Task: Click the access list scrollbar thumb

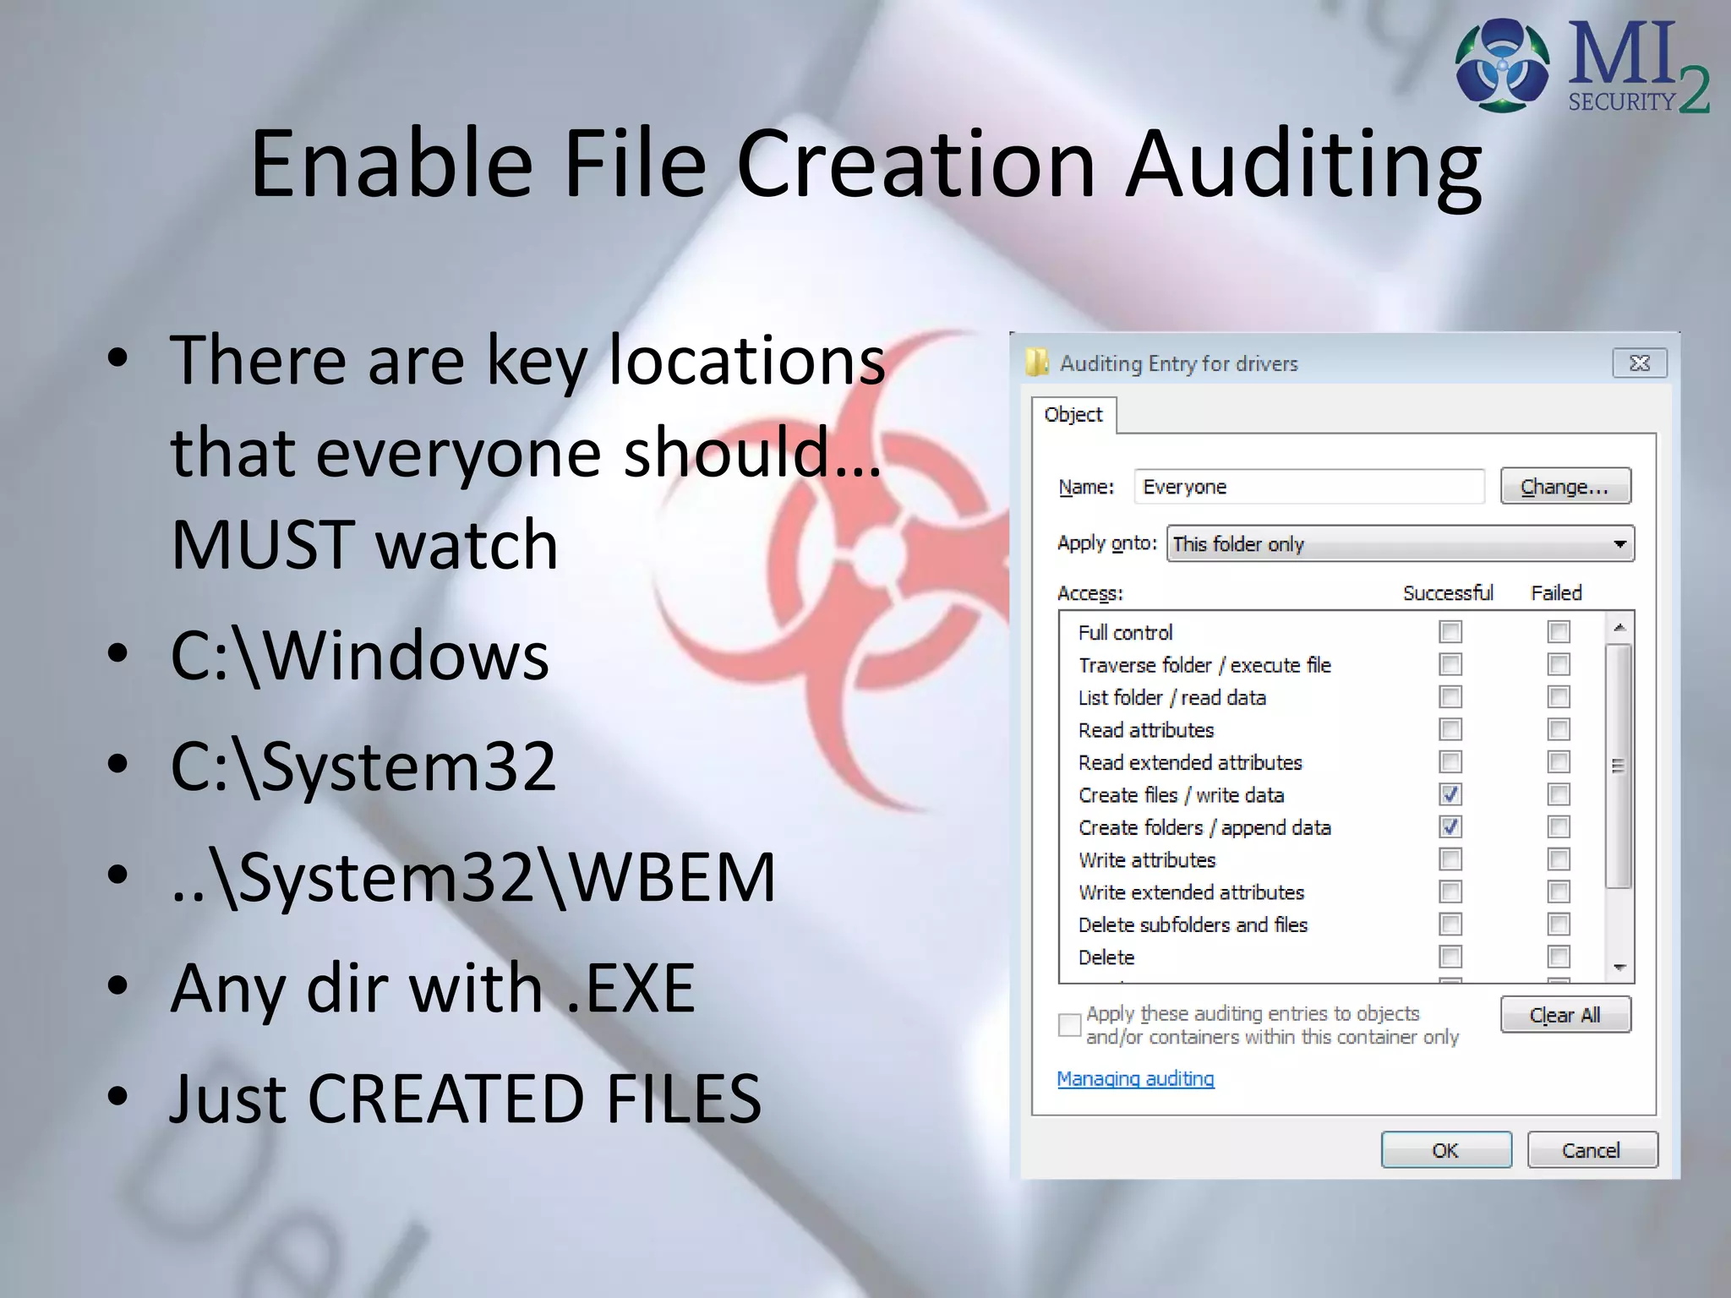Action: pos(1619,766)
